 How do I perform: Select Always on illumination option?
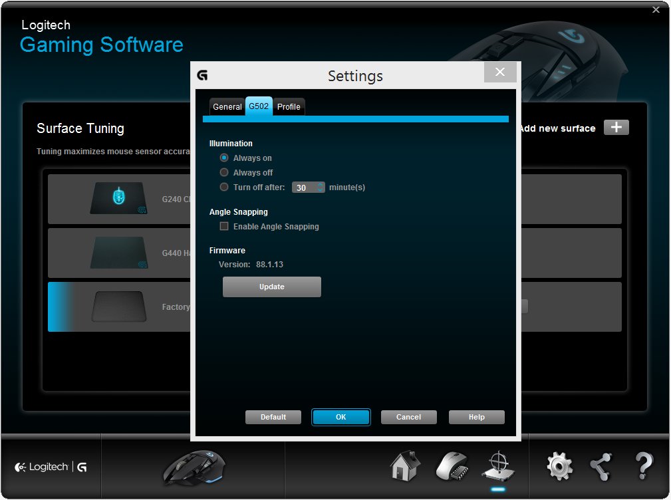pyautogui.click(x=224, y=158)
